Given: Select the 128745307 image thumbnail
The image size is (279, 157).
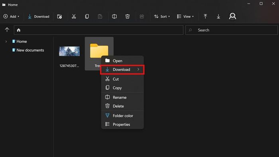Looking at the screenshot, I should pos(69,51).
